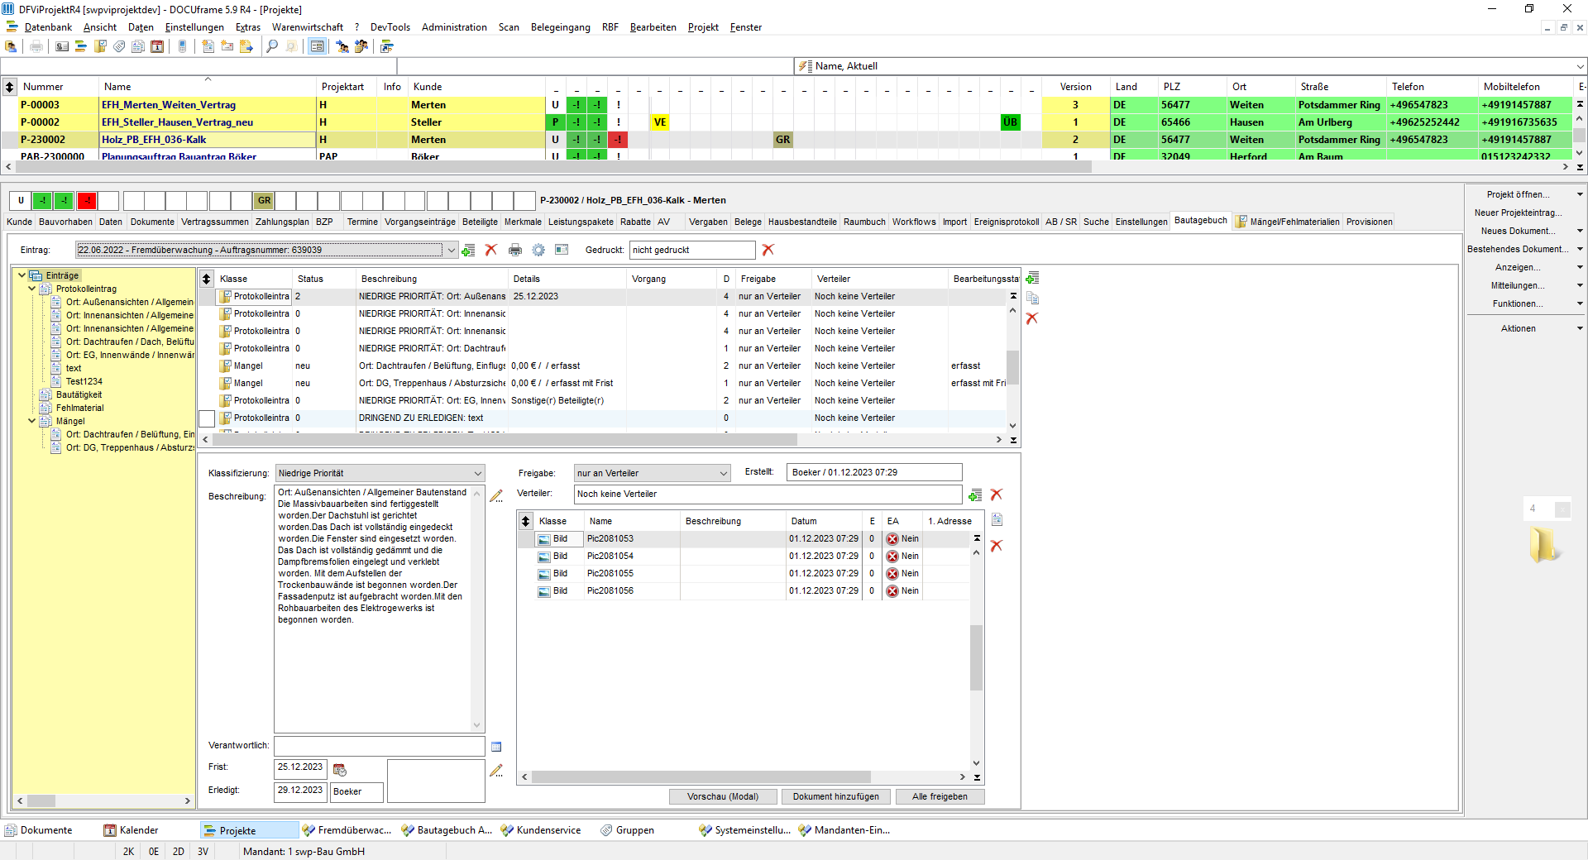The width and height of the screenshot is (1588, 860).
Task: Copy the selected list row icon
Action: click(1032, 299)
